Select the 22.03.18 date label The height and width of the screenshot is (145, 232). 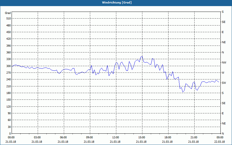point(220,142)
